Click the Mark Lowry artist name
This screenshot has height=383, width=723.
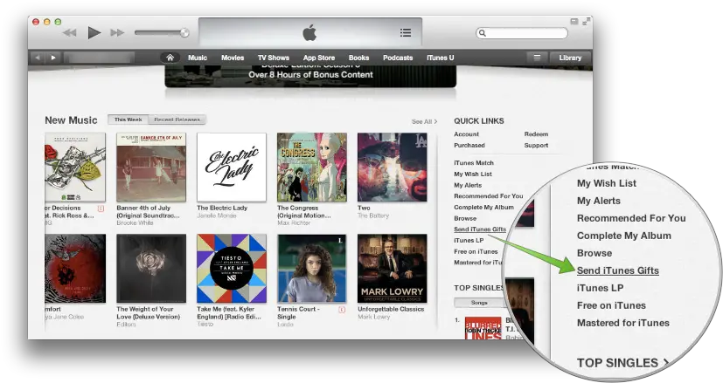coord(373,317)
